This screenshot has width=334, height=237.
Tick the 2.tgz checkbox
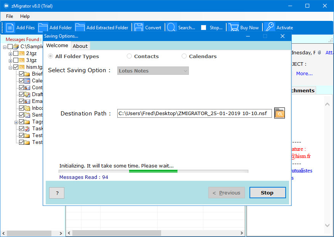click(x=16, y=54)
